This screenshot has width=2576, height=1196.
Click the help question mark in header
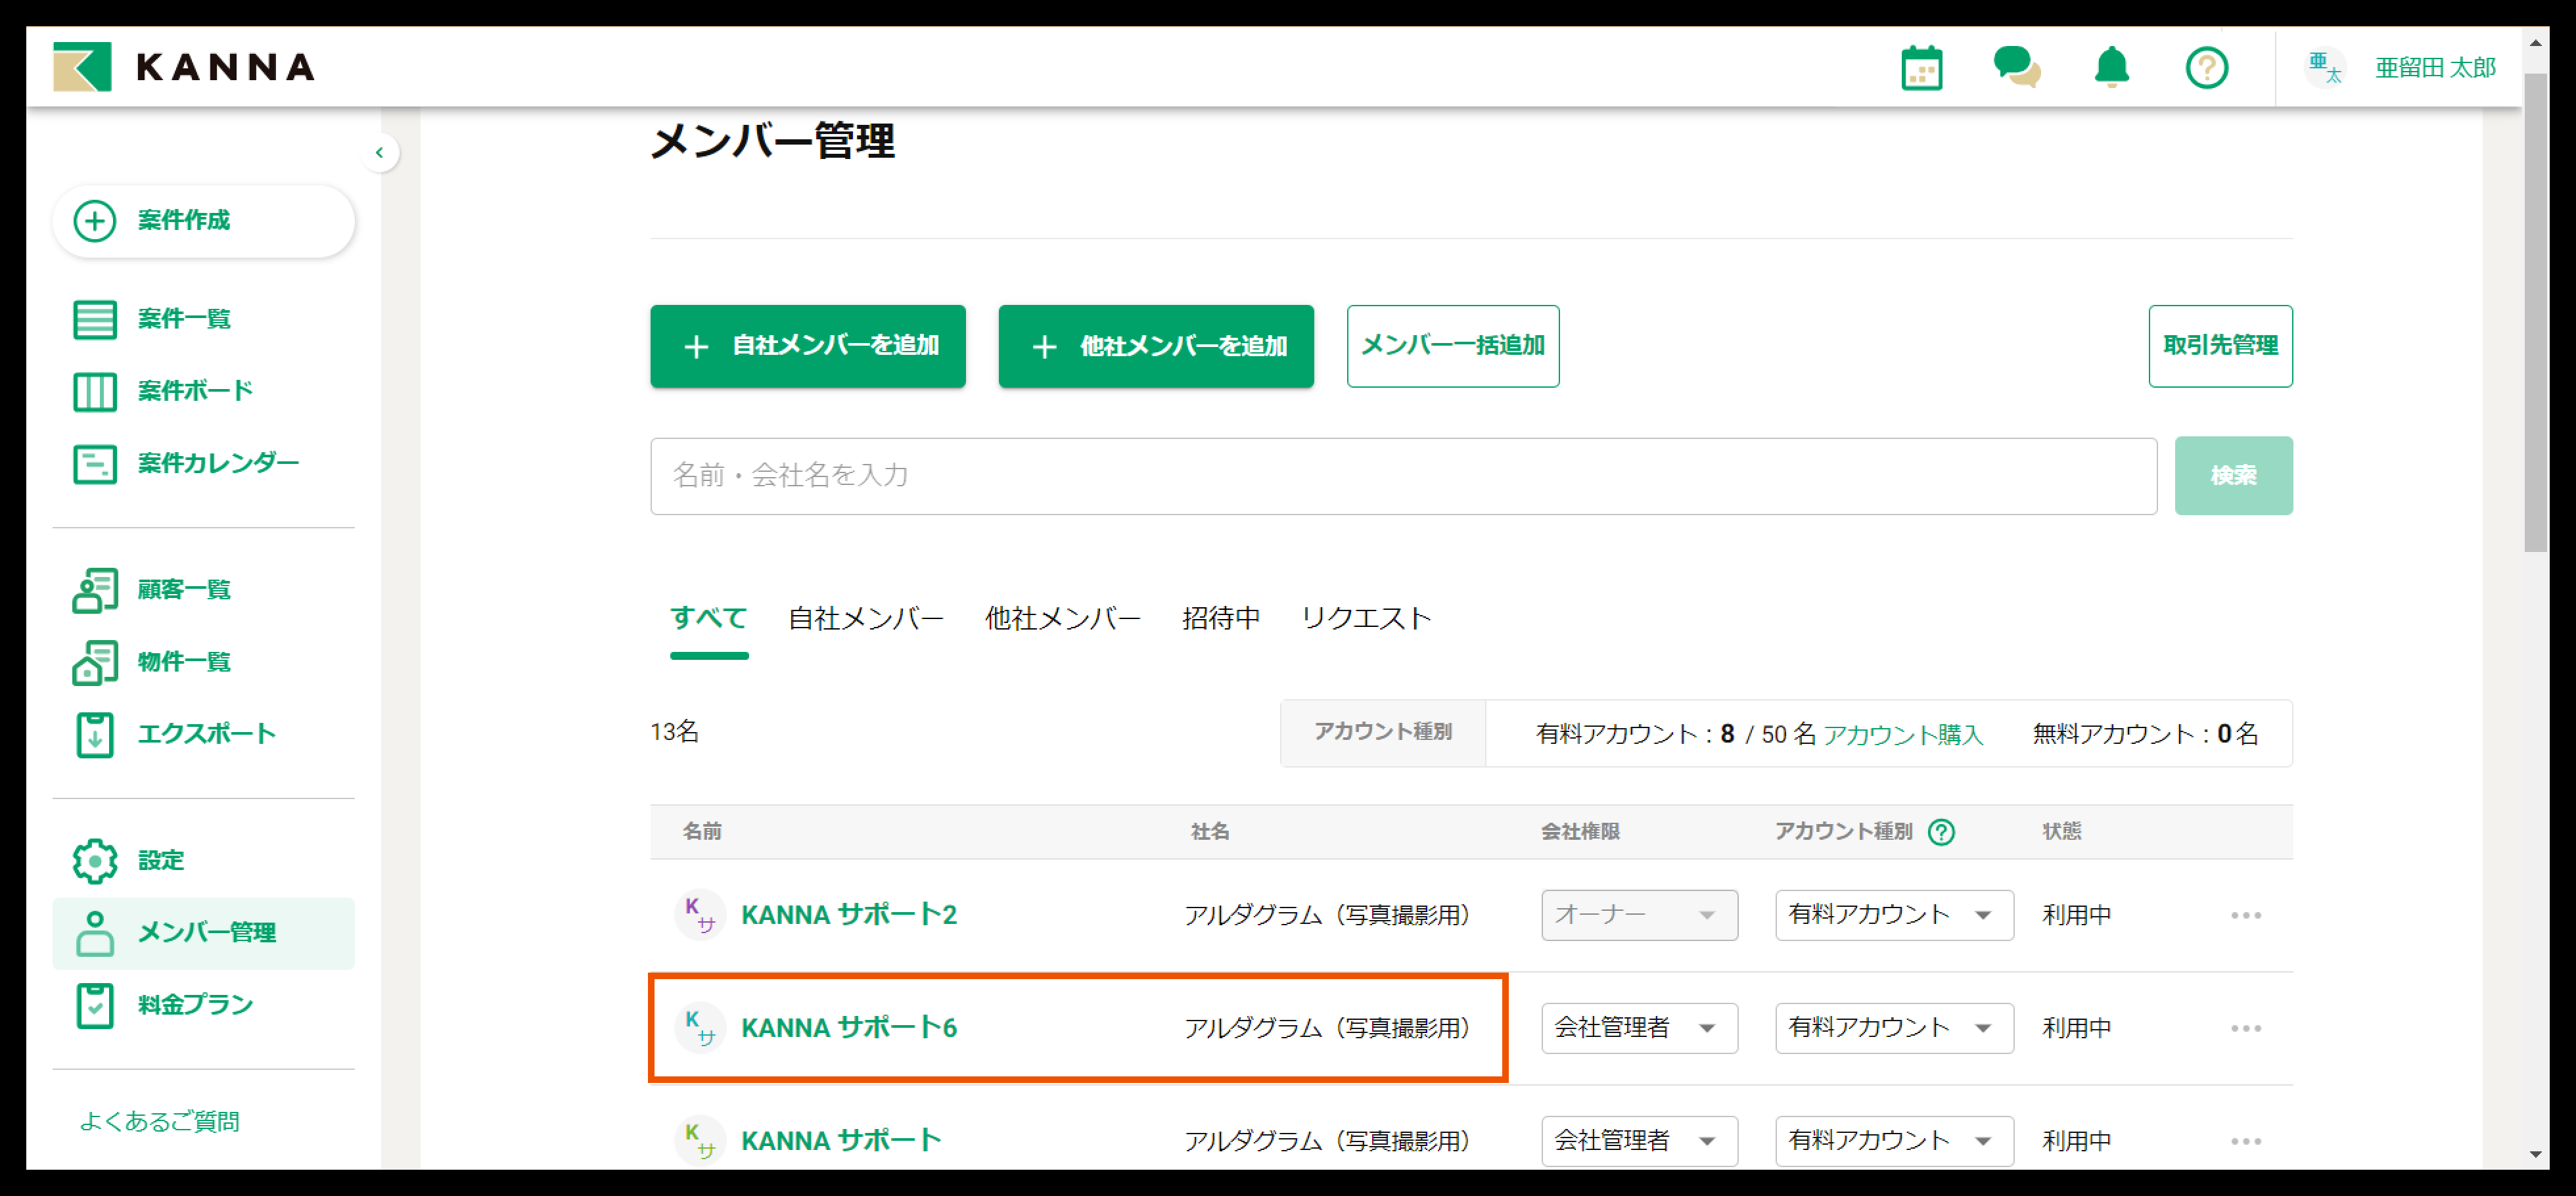(2206, 68)
